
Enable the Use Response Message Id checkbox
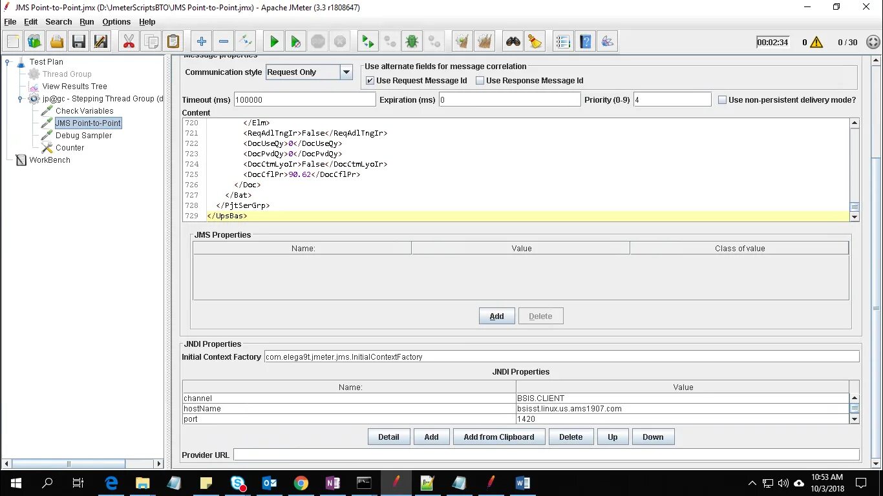(480, 81)
